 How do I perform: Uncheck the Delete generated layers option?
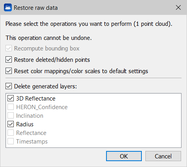coord(9,86)
